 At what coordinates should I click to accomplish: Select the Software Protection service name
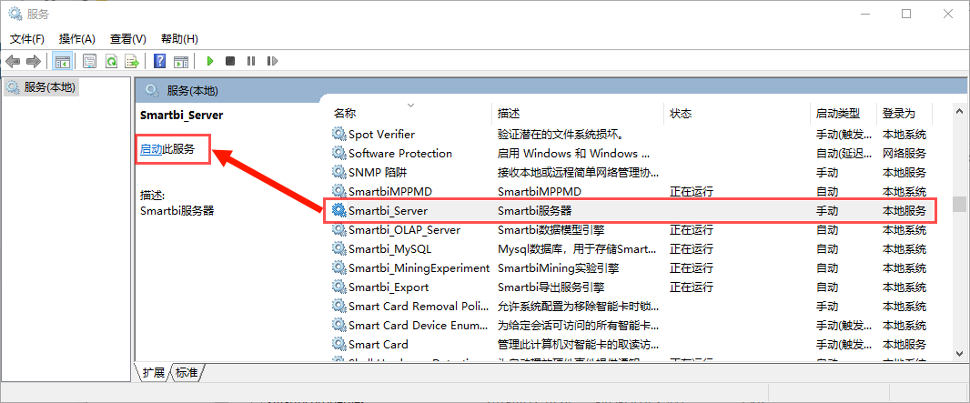click(x=400, y=154)
